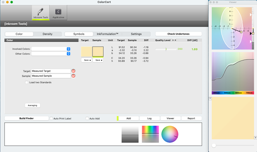Switch to the Symbols tab

79,34
